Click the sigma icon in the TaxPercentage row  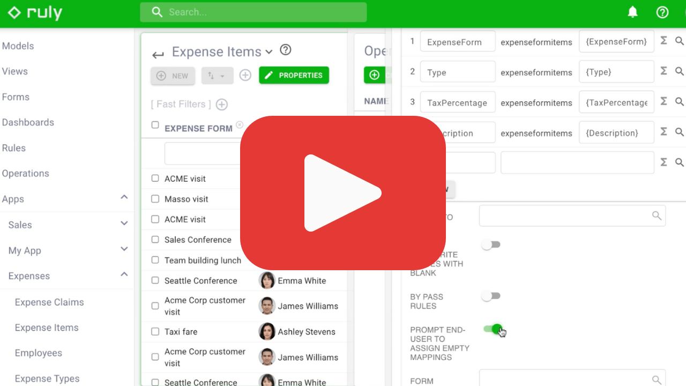pyautogui.click(x=663, y=101)
